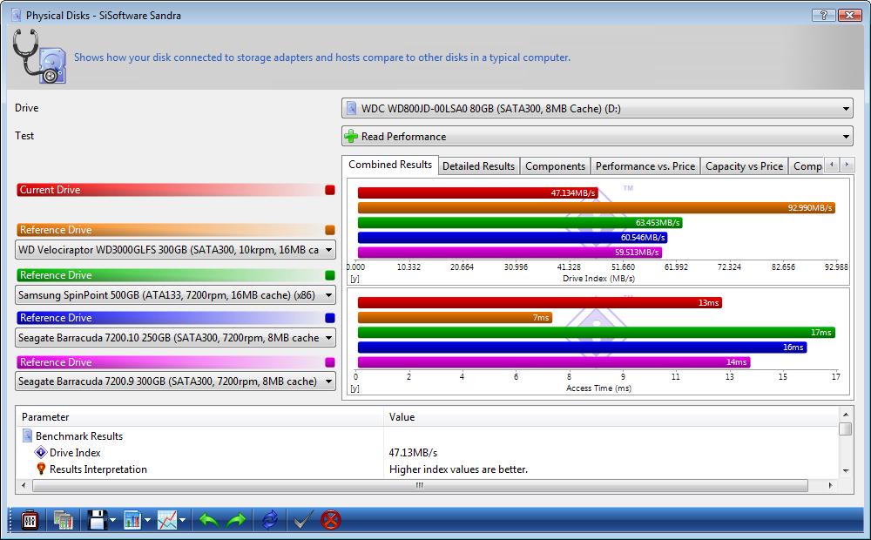Click the red cancel X icon
871x540 pixels.
(x=330, y=520)
